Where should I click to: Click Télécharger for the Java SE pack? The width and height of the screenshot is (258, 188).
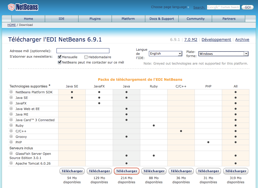point(72,171)
